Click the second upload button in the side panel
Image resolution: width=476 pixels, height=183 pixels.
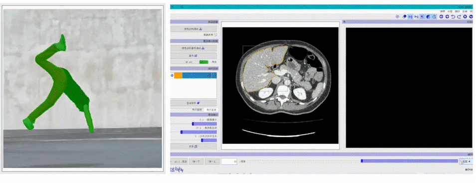tap(194, 48)
